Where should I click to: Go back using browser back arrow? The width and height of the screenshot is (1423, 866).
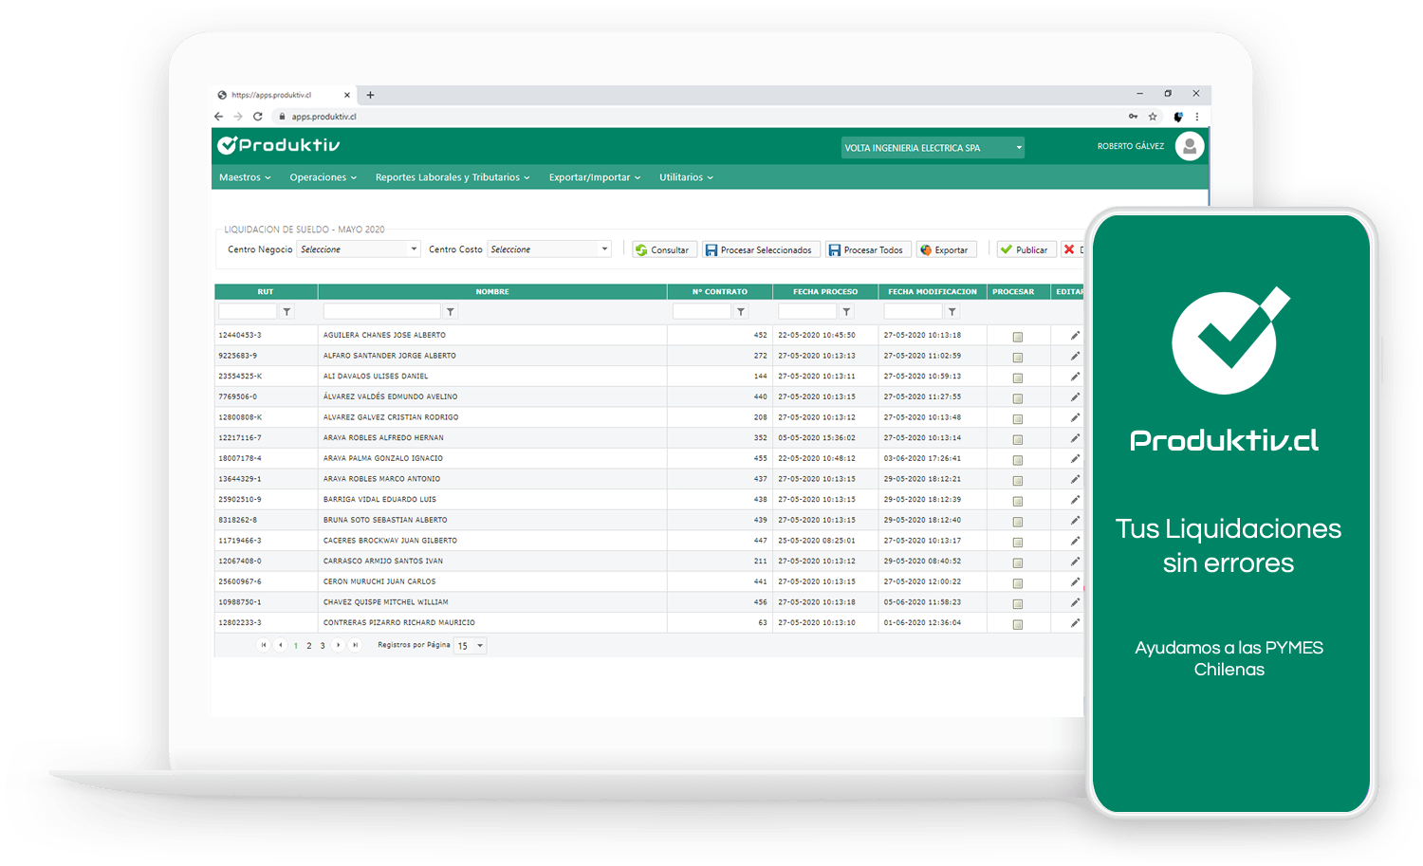pos(219,117)
